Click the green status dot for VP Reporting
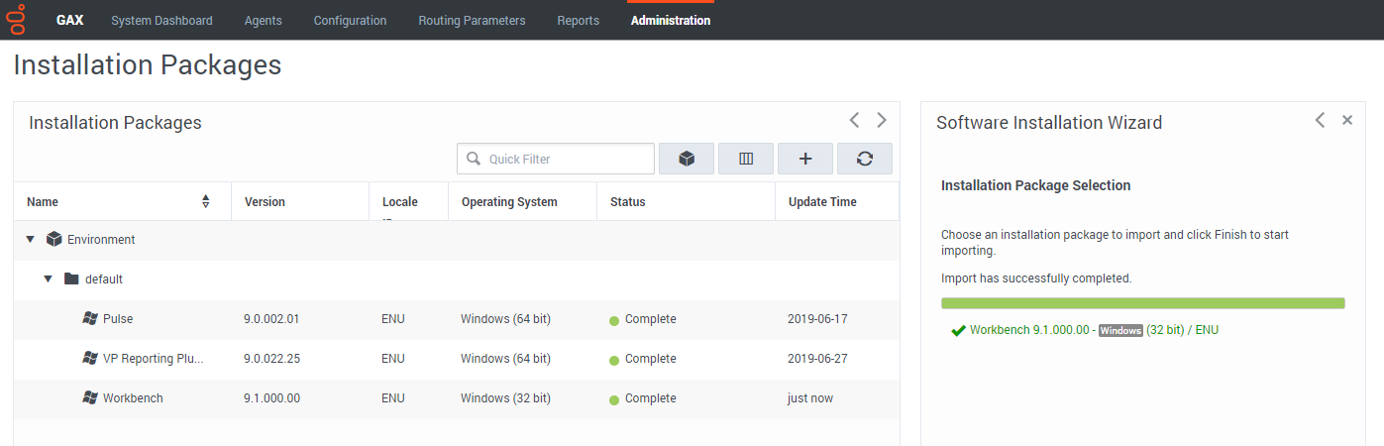1384x446 pixels. point(614,360)
